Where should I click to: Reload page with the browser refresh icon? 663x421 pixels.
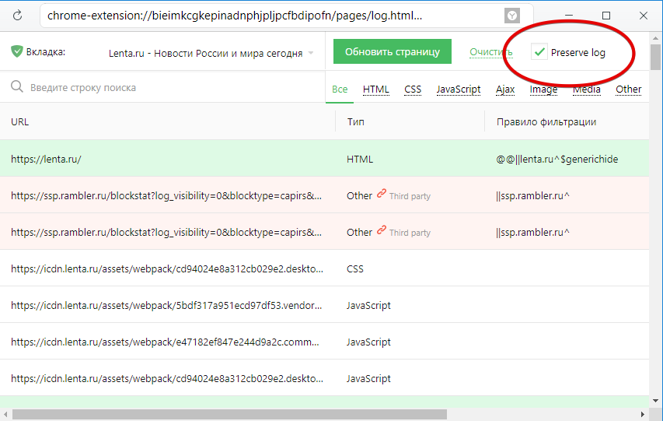click(x=17, y=16)
